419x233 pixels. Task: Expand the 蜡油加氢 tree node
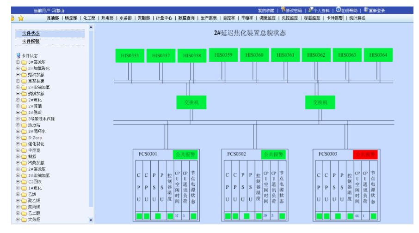pos(18,75)
